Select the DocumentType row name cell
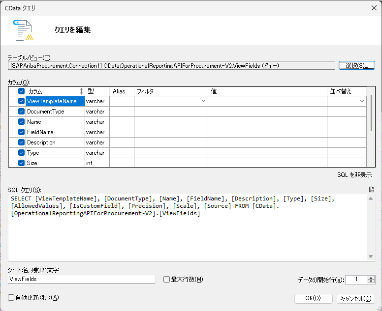This screenshot has width=382, height=311. (x=55, y=112)
